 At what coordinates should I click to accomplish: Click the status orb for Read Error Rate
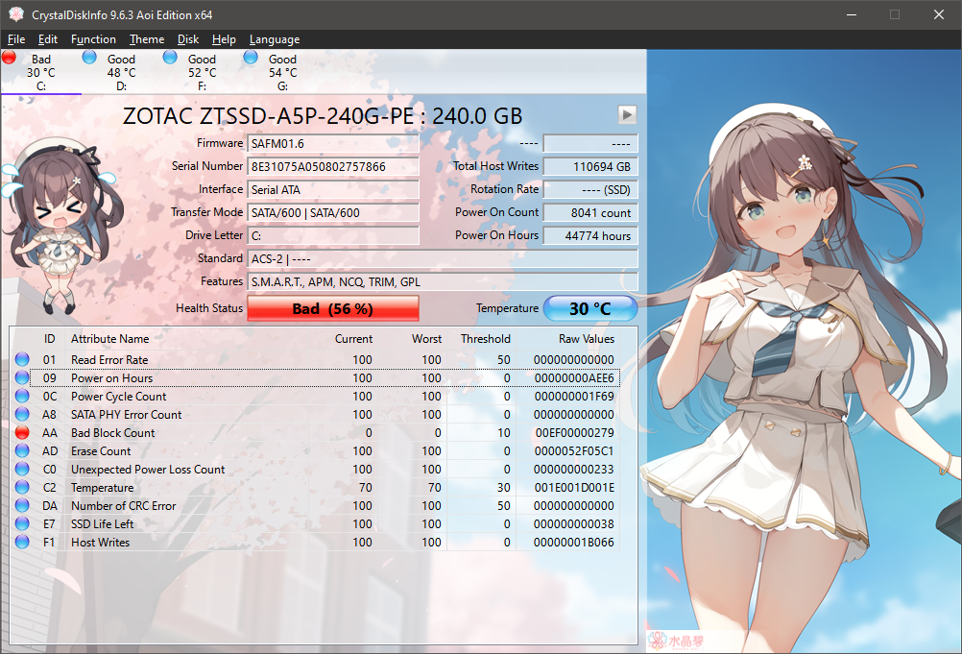tap(22, 359)
